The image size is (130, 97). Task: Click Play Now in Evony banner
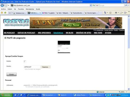[73, 25]
